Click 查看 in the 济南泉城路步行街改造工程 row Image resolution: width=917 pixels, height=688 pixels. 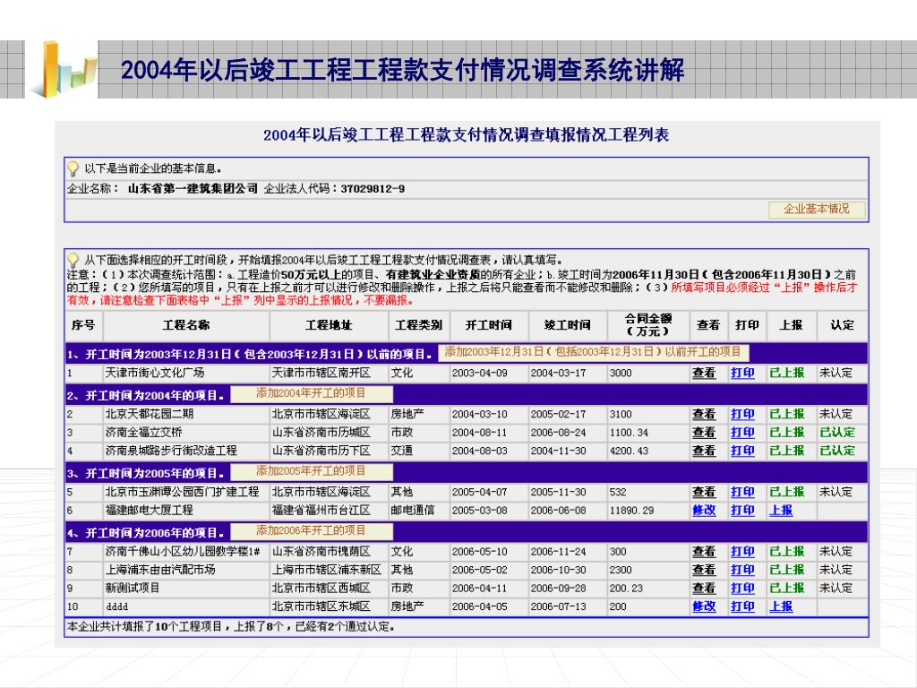coord(704,451)
